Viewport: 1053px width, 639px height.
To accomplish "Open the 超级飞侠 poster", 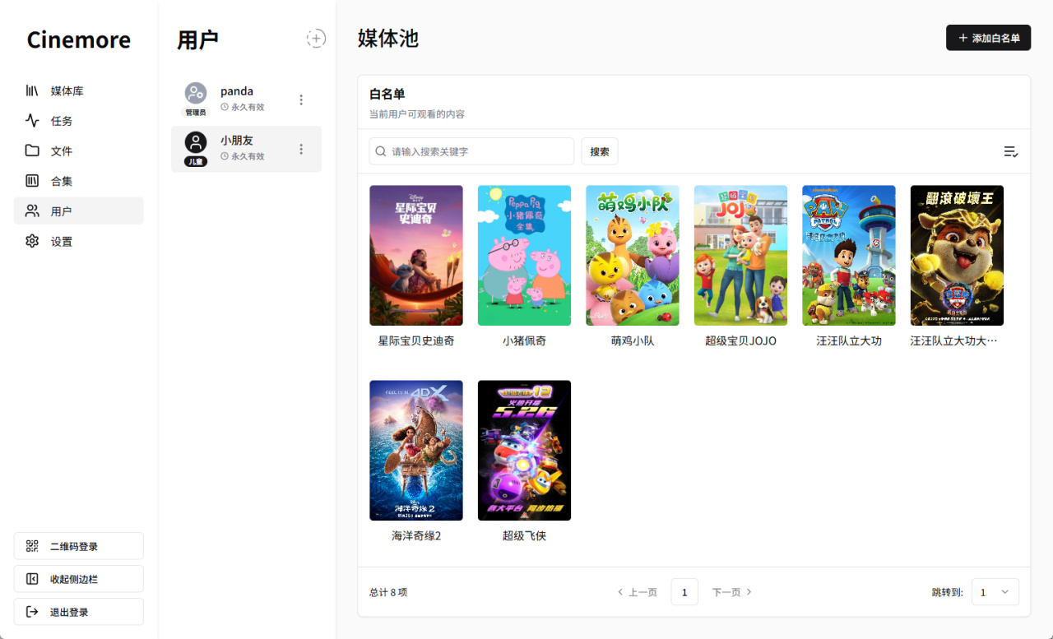I will coord(524,451).
